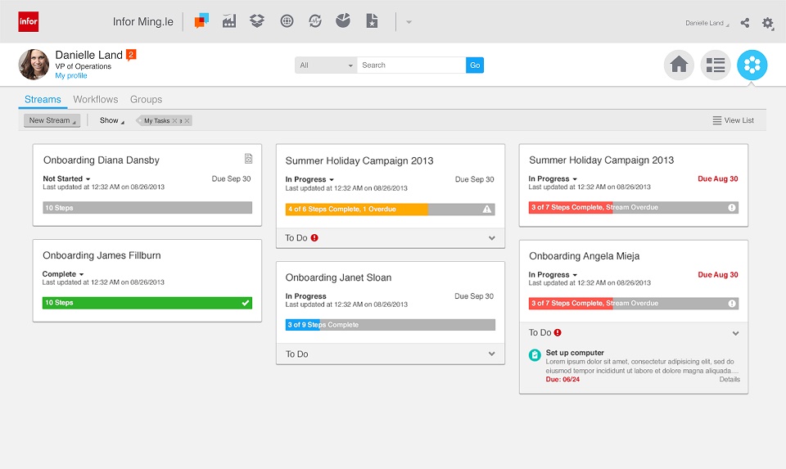Open the search scope 'All' dropdown
The image size is (786, 469).
tap(326, 65)
